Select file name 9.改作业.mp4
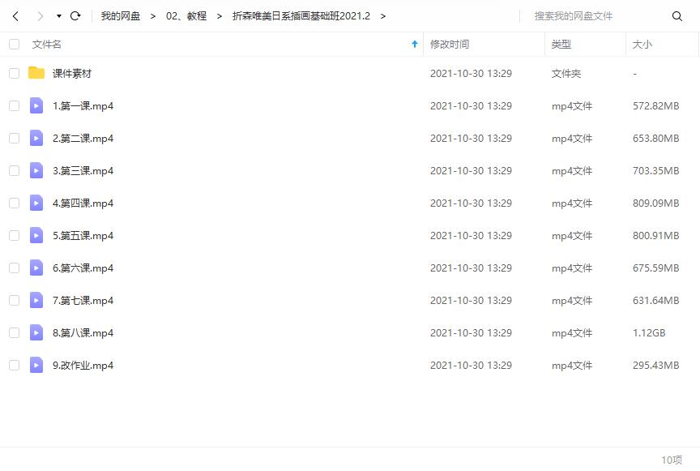 (x=83, y=365)
